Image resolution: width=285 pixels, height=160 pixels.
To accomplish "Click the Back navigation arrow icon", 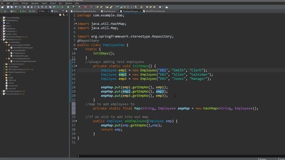I will 155,7.
